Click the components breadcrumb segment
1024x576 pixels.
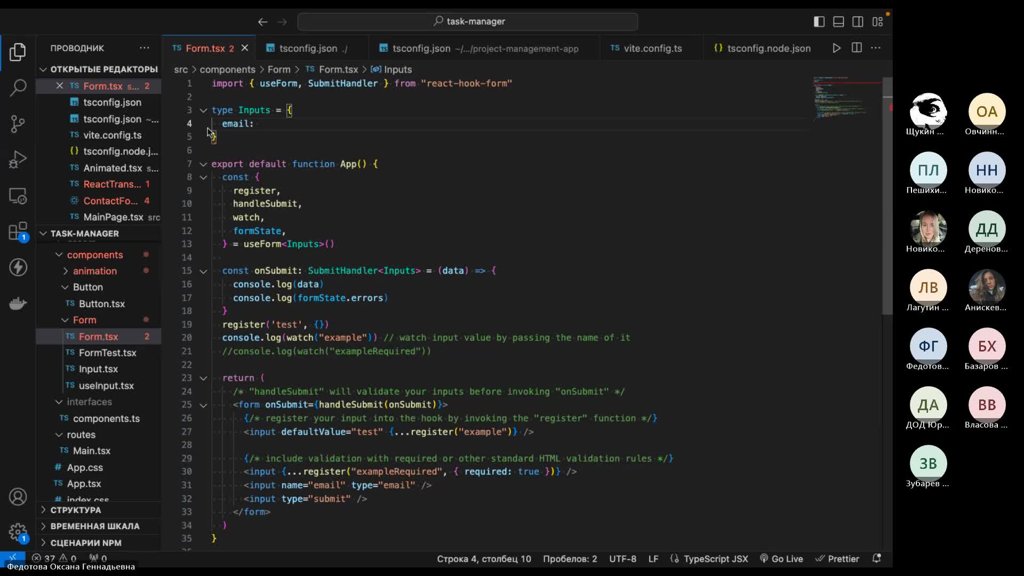tap(228, 69)
